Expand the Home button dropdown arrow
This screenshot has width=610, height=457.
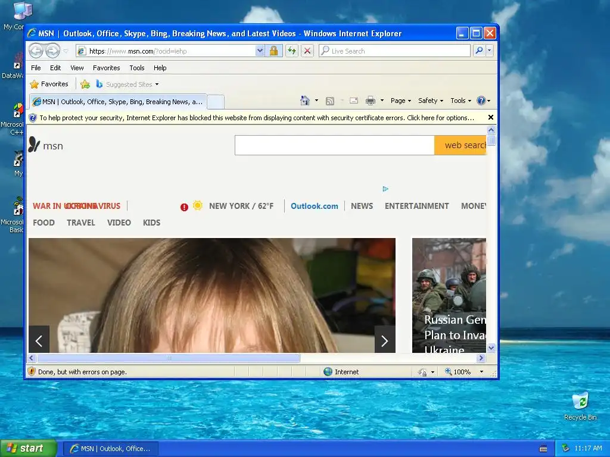[x=316, y=101]
